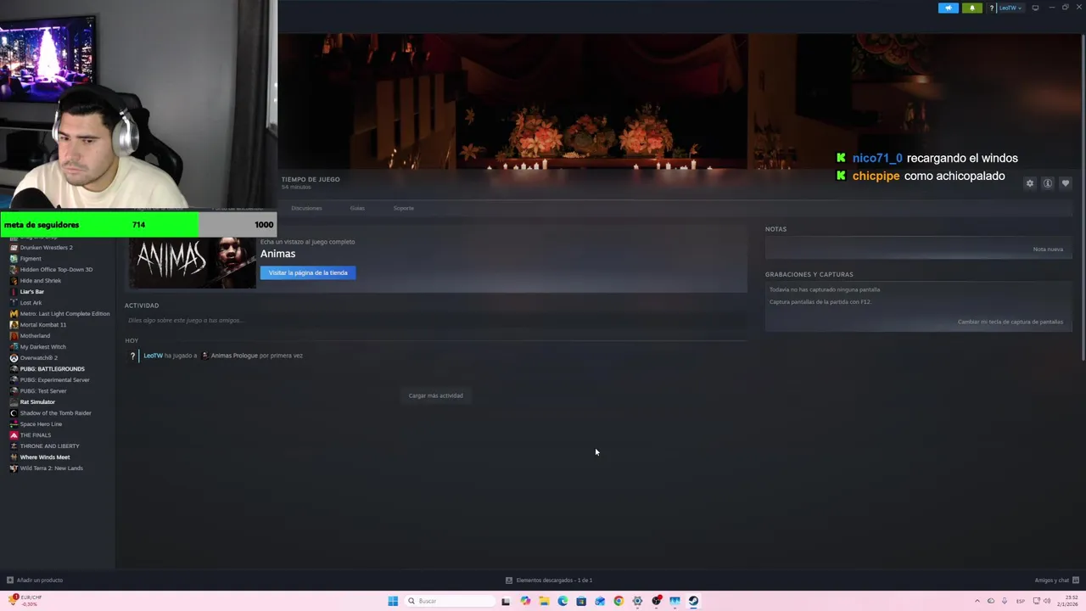This screenshot has height=611, width=1086.
Task: Open Animas Prologue link in activity
Action: 233,356
